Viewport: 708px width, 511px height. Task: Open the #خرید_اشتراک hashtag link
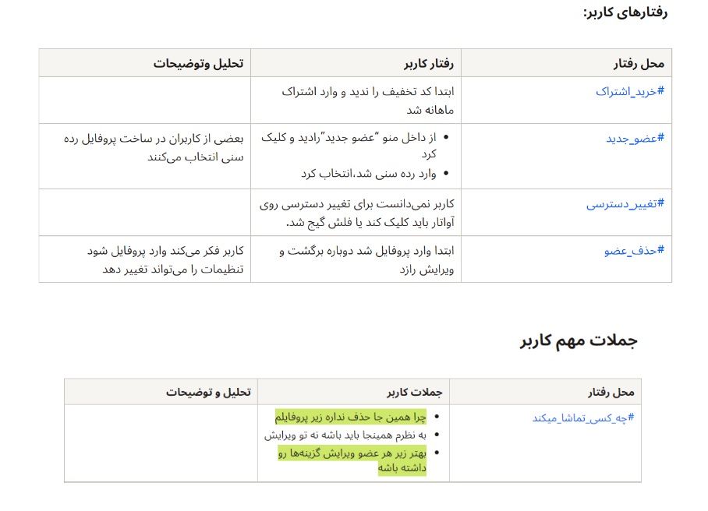tap(629, 92)
